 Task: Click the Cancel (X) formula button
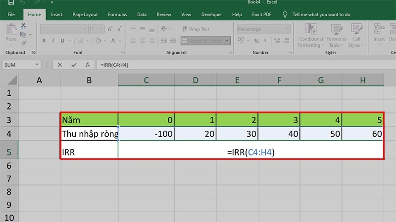click(60, 65)
